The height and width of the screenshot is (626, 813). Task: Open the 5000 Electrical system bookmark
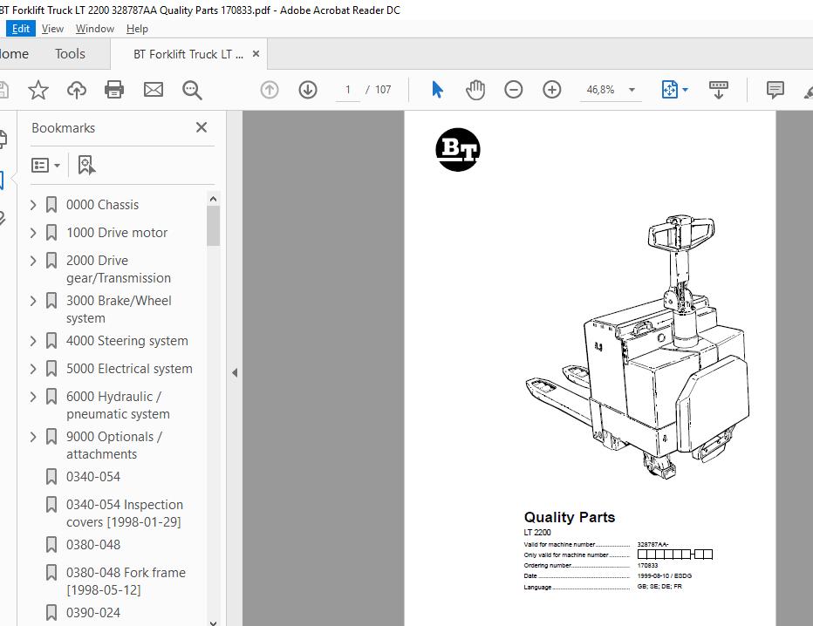pyautogui.click(x=129, y=369)
